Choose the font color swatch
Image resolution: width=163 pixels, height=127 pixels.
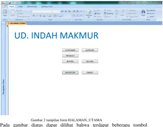pos(44,16)
